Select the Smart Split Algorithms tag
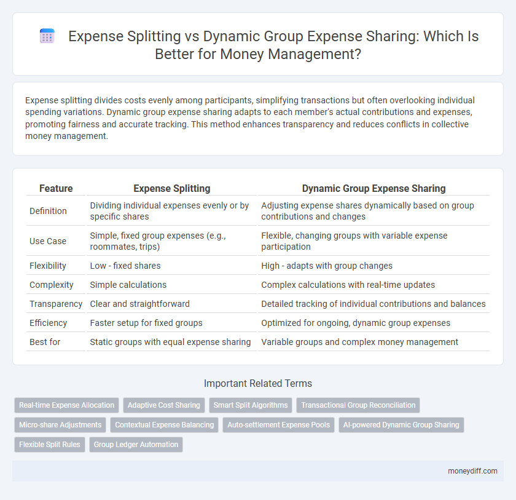The width and height of the screenshot is (516, 500). tap(251, 405)
